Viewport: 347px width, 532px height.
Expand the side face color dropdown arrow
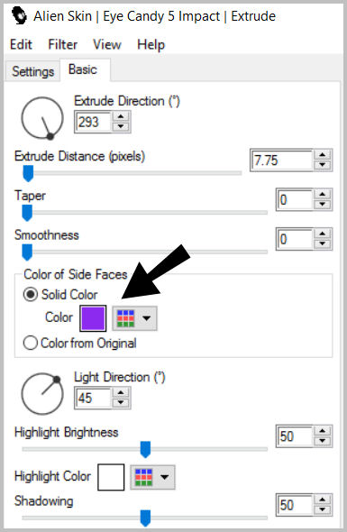[147, 318]
